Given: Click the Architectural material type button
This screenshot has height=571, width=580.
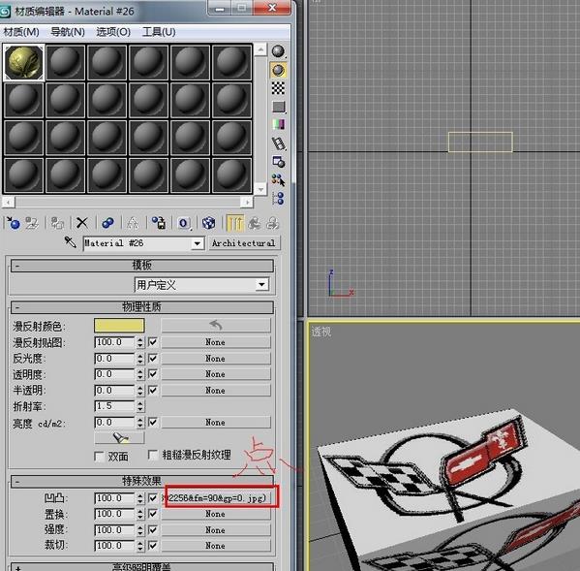Looking at the screenshot, I should [244, 243].
